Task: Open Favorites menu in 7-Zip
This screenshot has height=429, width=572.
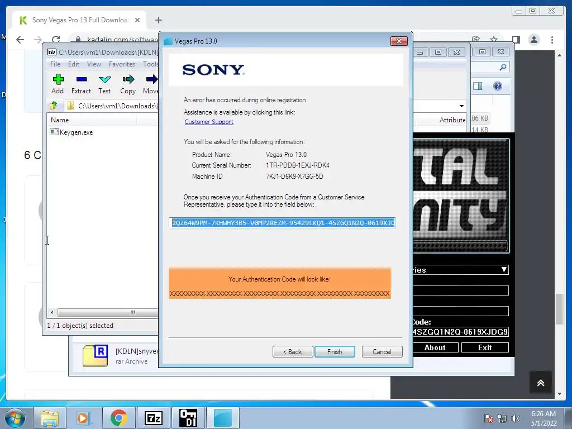Action: 122,64
